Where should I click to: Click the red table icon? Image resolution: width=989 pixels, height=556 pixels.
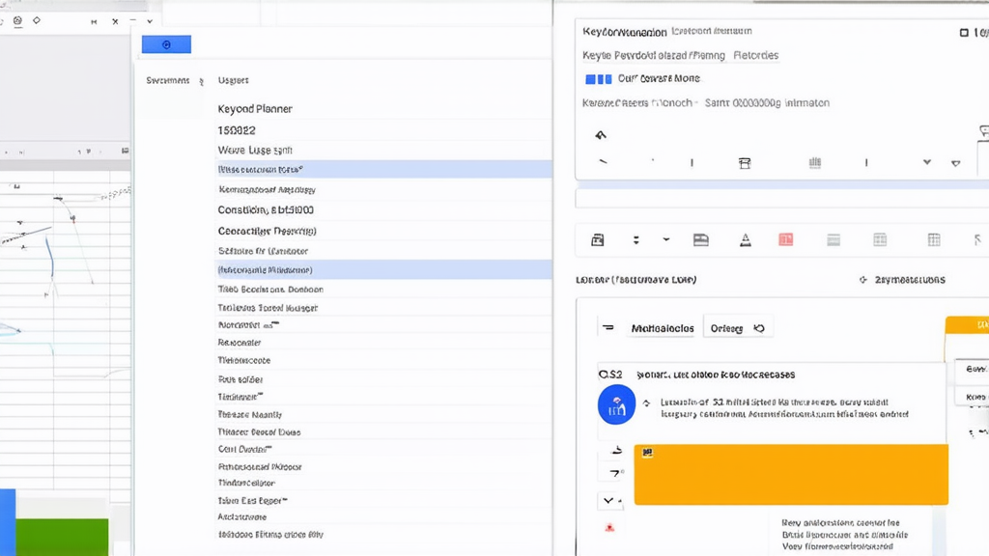(786, 239)
